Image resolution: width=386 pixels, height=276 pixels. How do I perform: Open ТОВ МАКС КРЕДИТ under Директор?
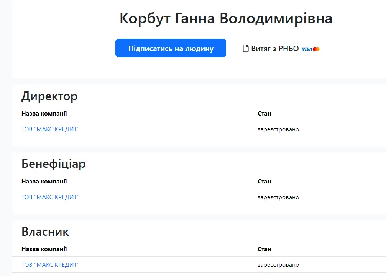click(50, 129)
